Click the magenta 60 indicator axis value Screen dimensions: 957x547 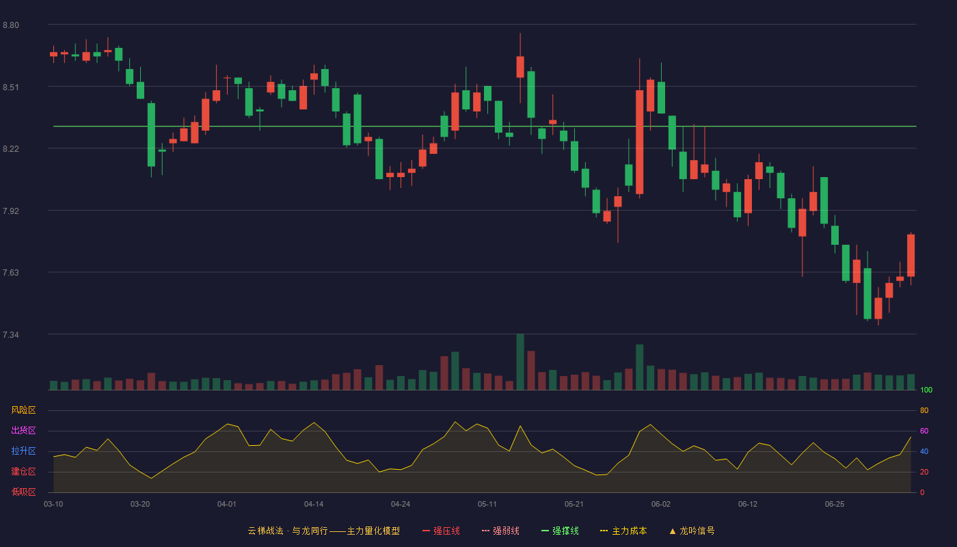[924, 431]
